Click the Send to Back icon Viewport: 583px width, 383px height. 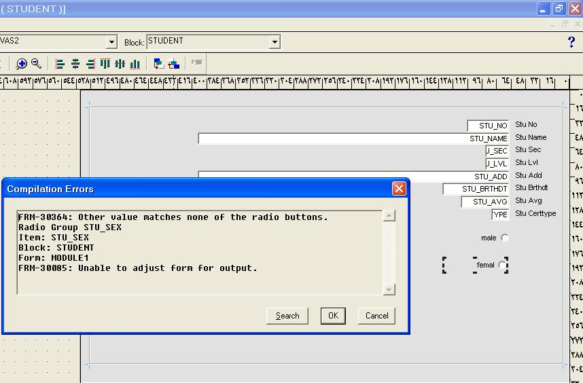point(174,64)
